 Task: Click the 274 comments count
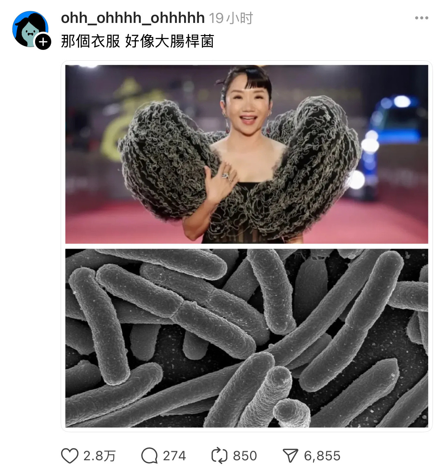coord(174,456)
